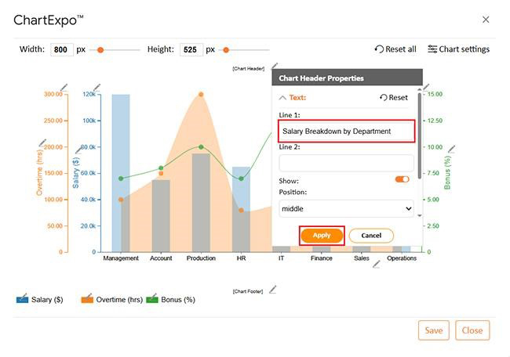The height and width of the screenshot is (357, 510).
Task: Click the Height slider handle
Action: [x=226, y=50]
